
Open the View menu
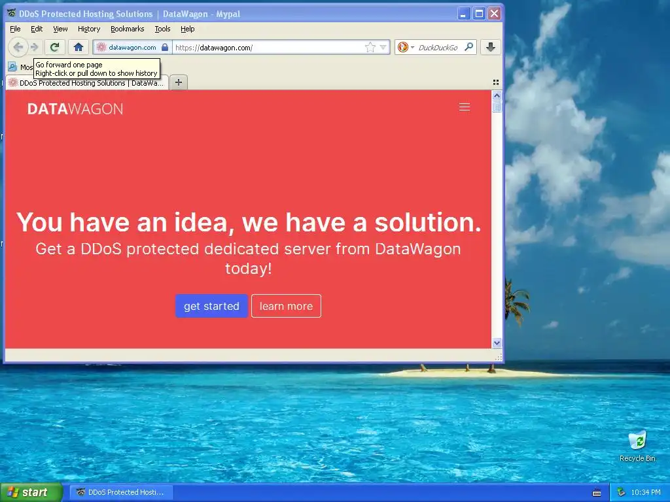point(60,29)
